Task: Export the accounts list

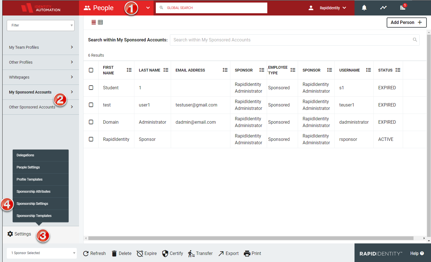Action: [x=229, y=254]
